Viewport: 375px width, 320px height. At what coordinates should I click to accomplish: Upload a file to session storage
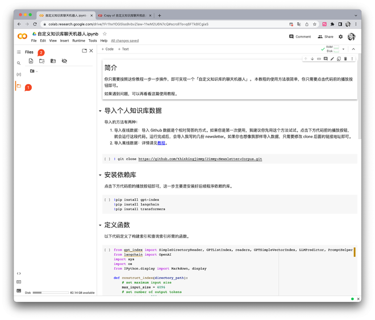(31, 61)
